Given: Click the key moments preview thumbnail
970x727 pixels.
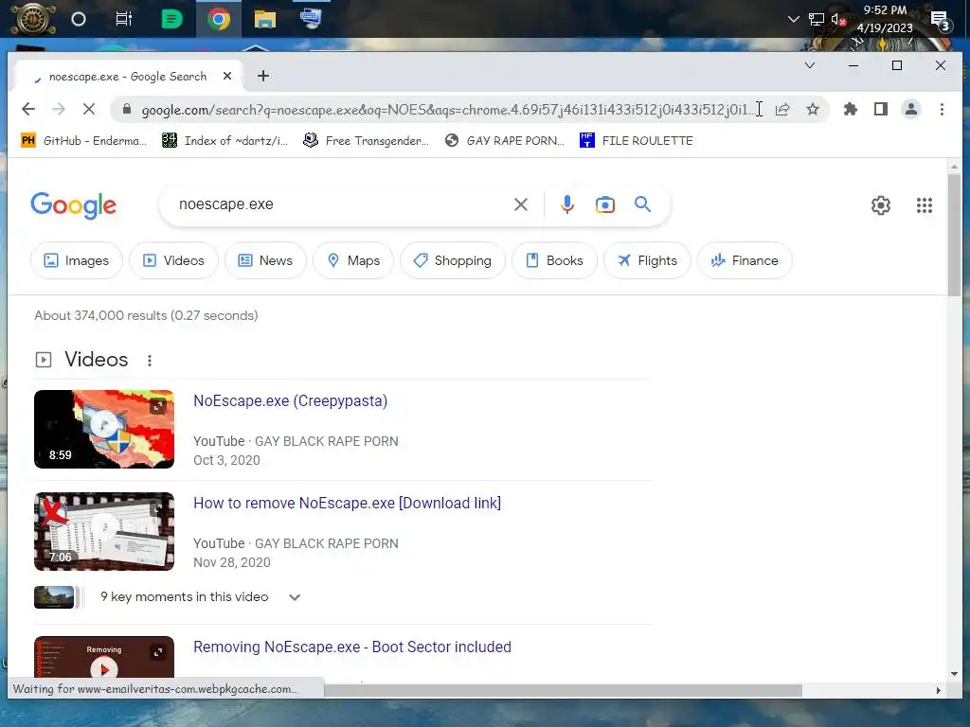Looking at the screenshot, I should click(x=54, y=597).
